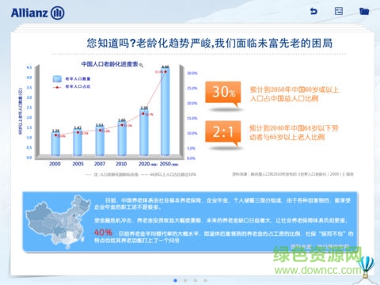Click the 2010 bar in the chart
This screenshot has width=380, height=285.
pyautogui.click(x=122, y=139)
